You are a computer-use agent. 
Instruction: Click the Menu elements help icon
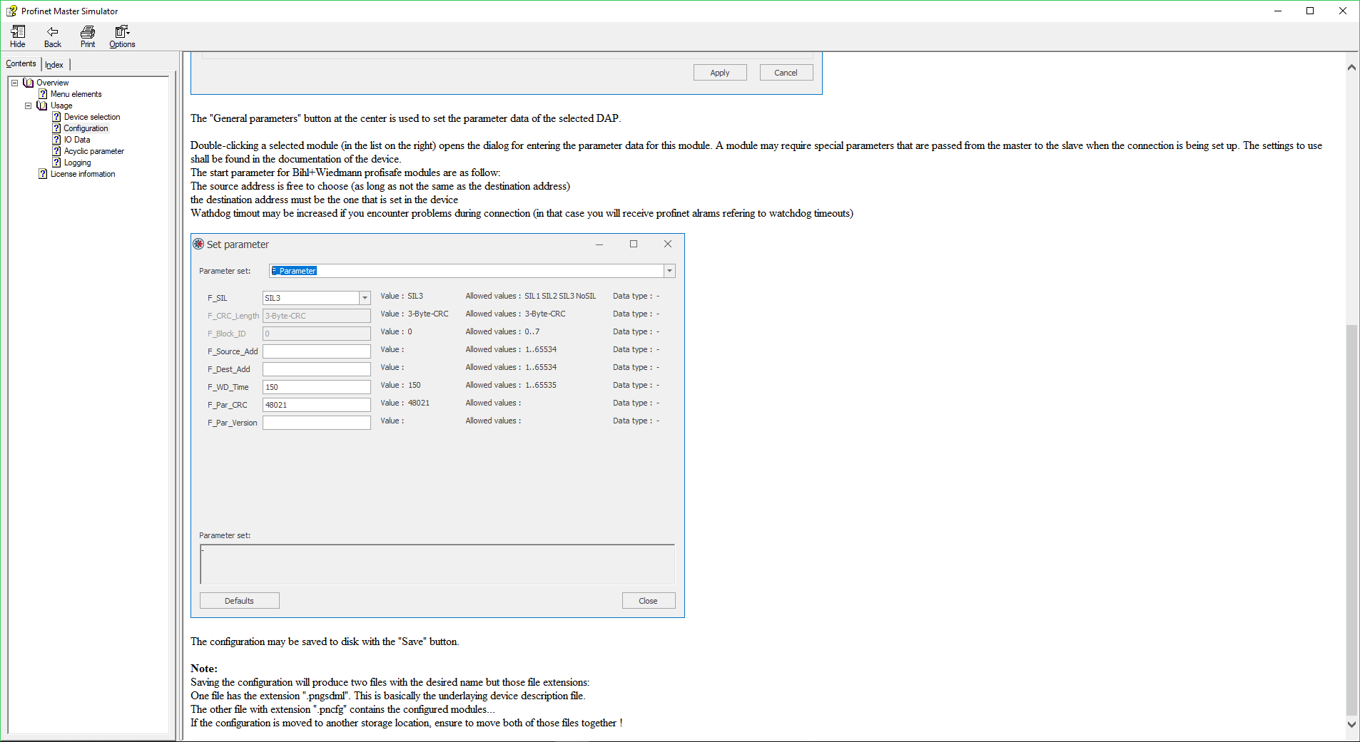pos(42,94)
